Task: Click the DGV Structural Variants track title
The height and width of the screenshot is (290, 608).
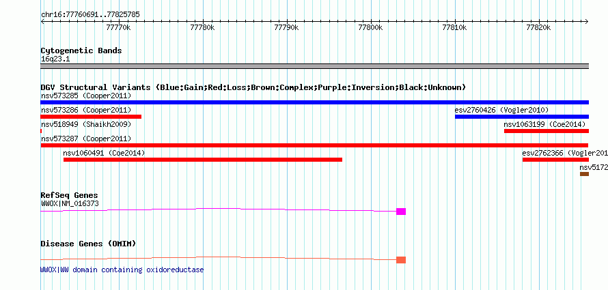Action: [253, 87]
